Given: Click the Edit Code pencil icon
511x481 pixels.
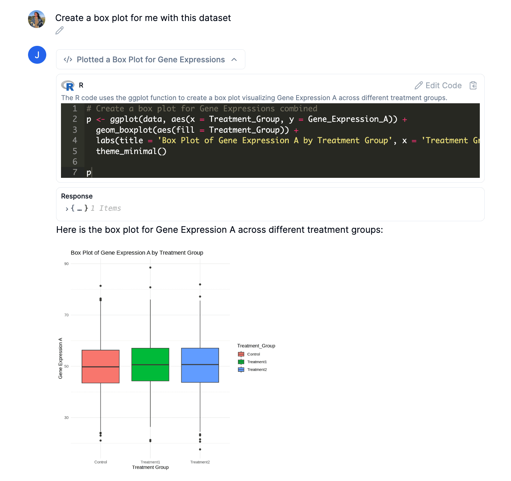Looking at the screenshot, I should coord(418,85).
